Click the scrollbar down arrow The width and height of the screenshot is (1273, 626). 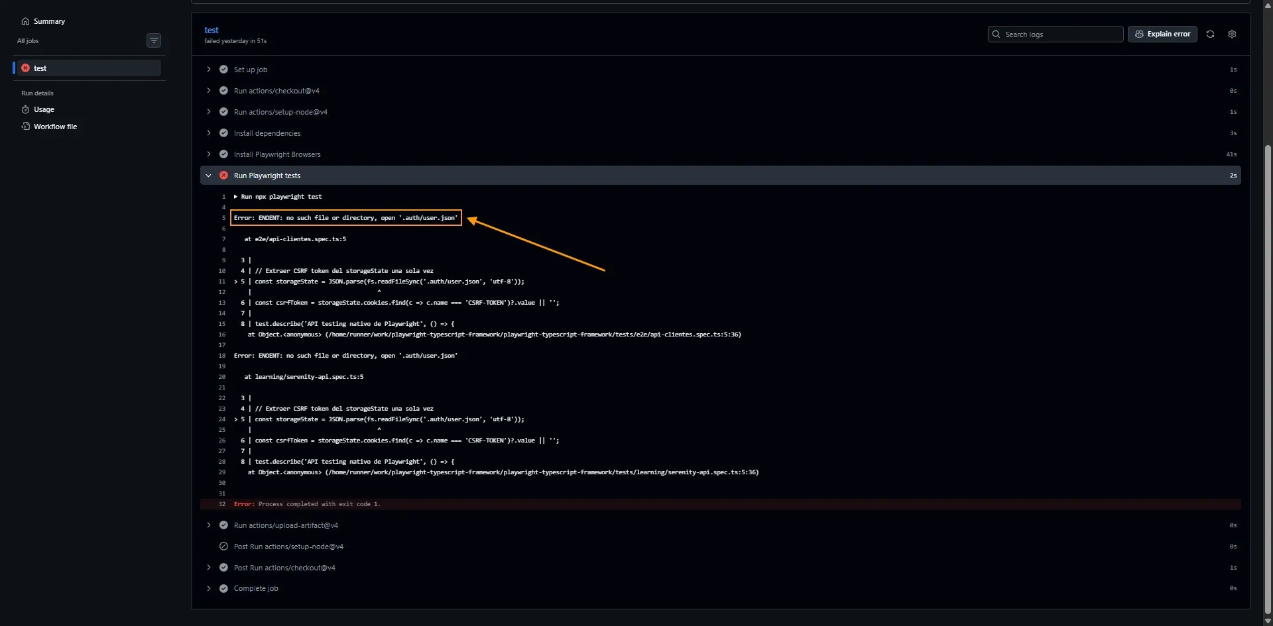pyautogui.click(x=1268, y=621)
